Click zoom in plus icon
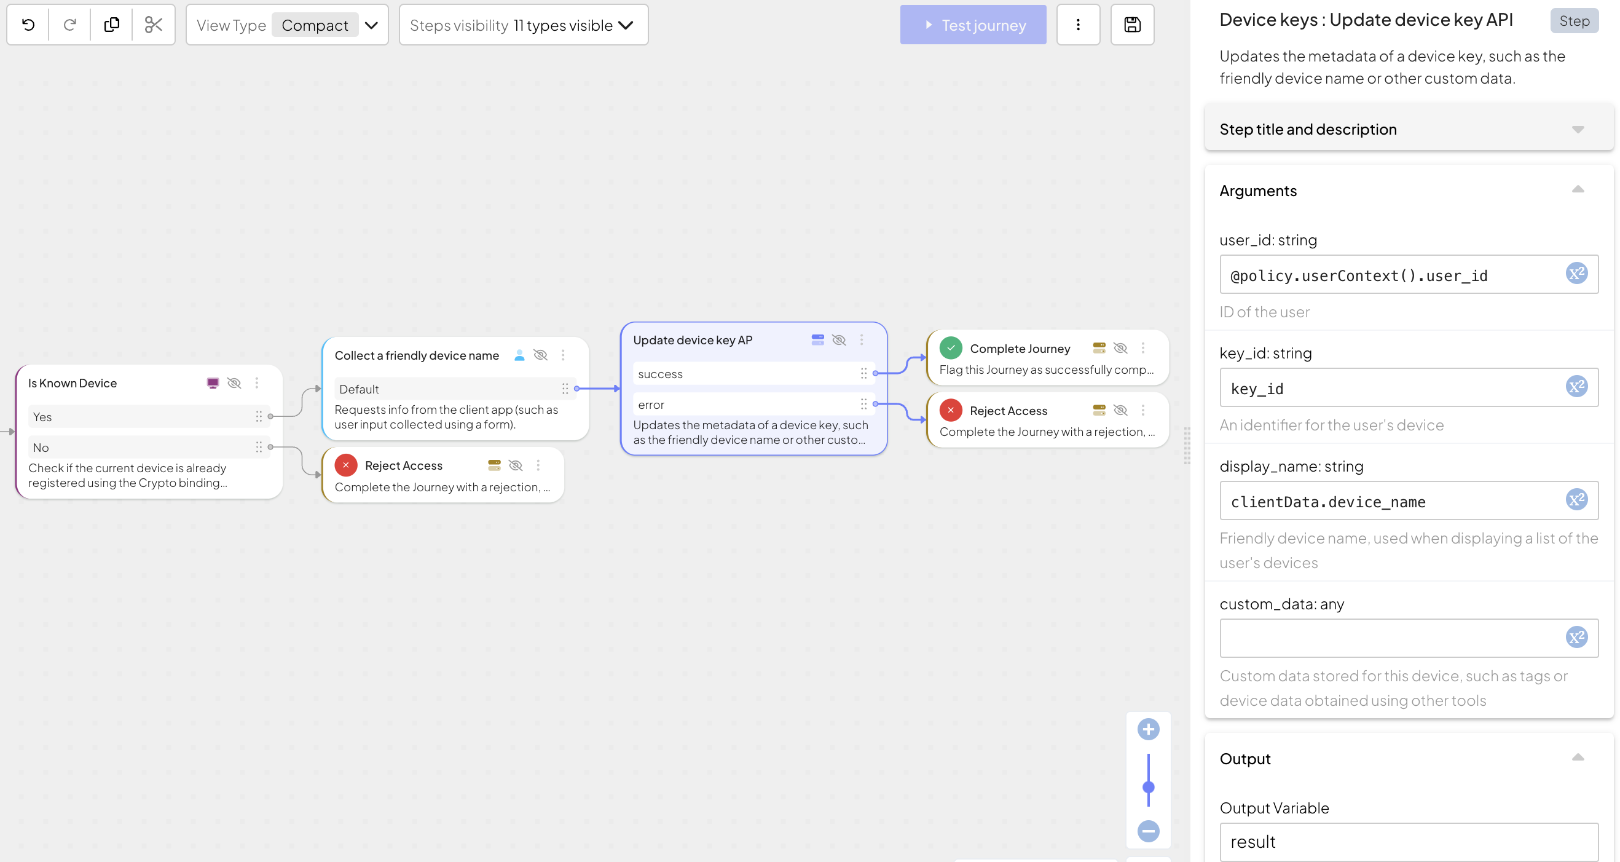The image size is (1620, 862). click(1148, 729)
